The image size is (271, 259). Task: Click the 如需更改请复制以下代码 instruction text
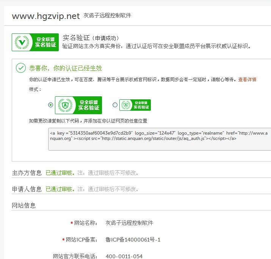point(88,121)
